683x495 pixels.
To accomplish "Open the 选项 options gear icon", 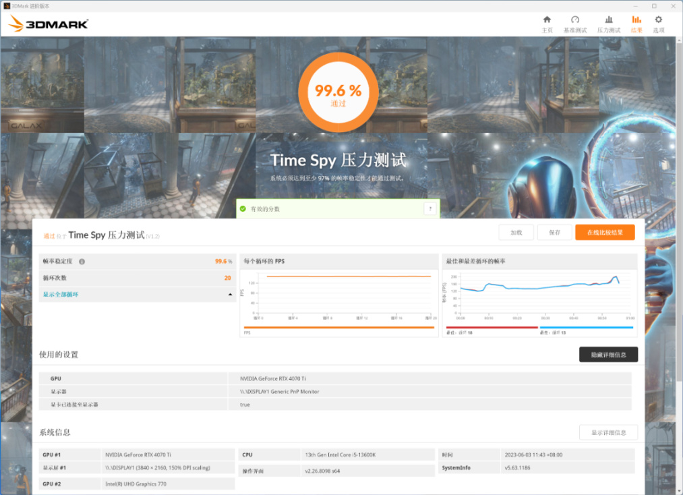I will click(659, 20).
